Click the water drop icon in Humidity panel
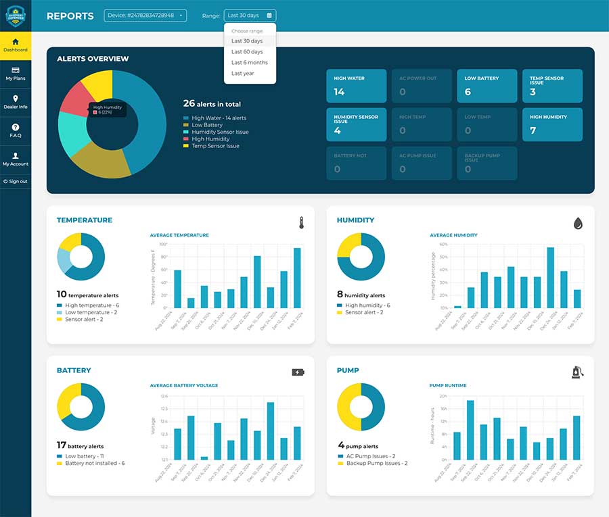The height and width of the screenshot is (517, 609). [578, 223]
